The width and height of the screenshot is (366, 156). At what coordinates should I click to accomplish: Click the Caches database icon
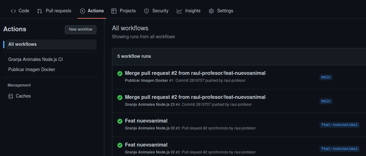(x=11, y=96)
